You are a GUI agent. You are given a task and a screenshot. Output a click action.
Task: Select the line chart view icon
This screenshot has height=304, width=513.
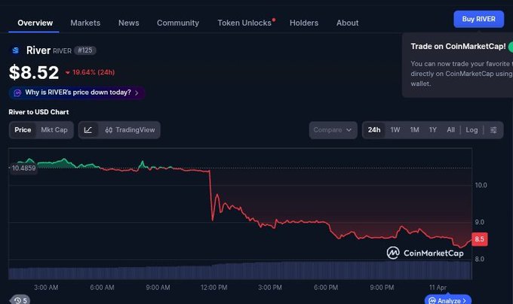(88, 130)
